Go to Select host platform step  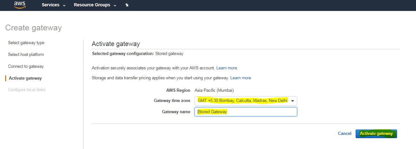(x=26, y=55)
